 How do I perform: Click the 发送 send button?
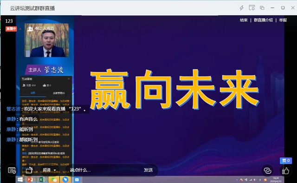(148, 170)
